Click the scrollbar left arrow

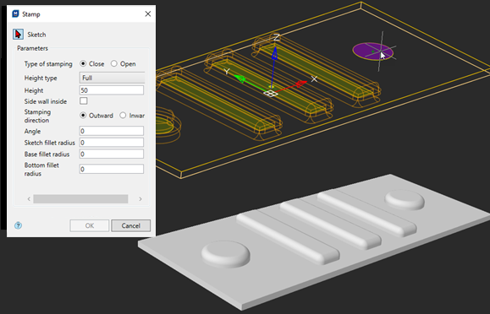coord(29,199)
